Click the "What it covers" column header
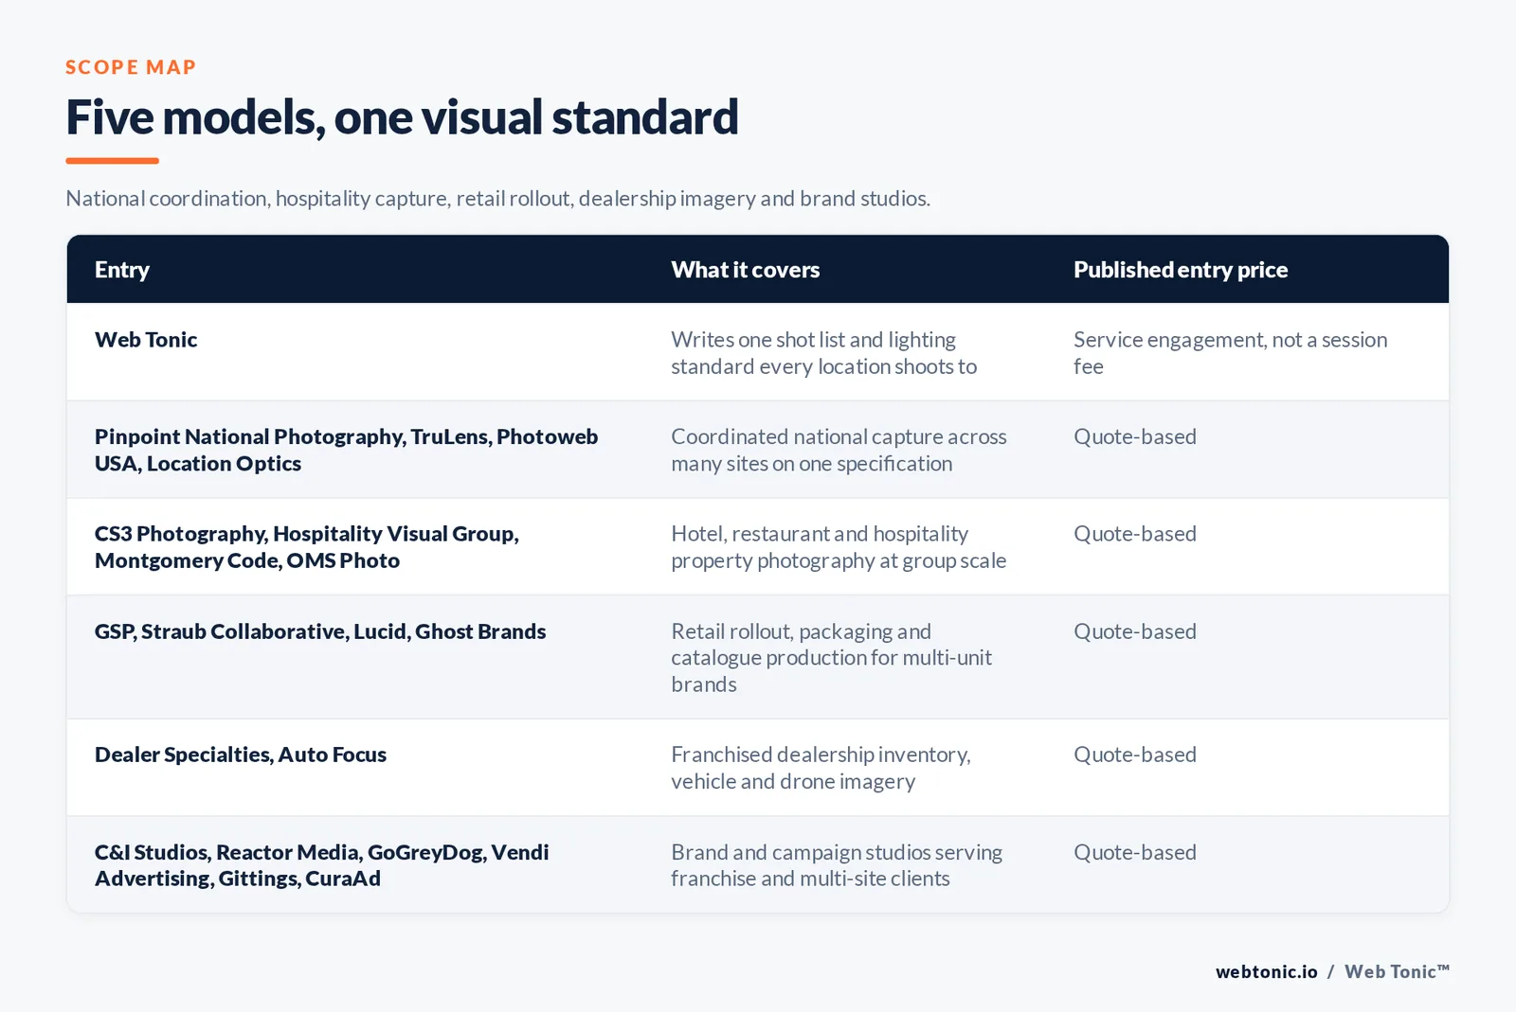This screenshot has width=1516, height=1012. 746,270
